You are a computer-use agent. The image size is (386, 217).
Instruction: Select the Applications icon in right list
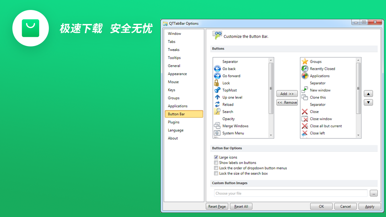coord(305,76)
